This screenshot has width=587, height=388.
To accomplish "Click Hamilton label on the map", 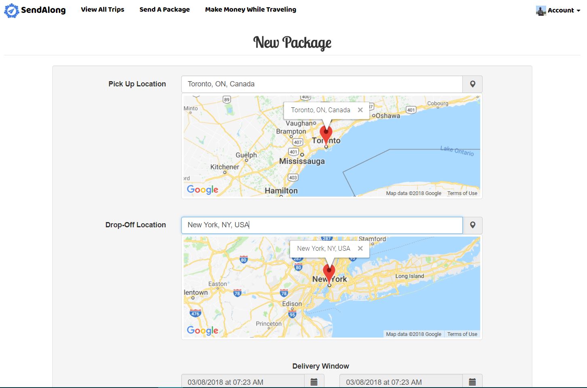I will (281, 191).
